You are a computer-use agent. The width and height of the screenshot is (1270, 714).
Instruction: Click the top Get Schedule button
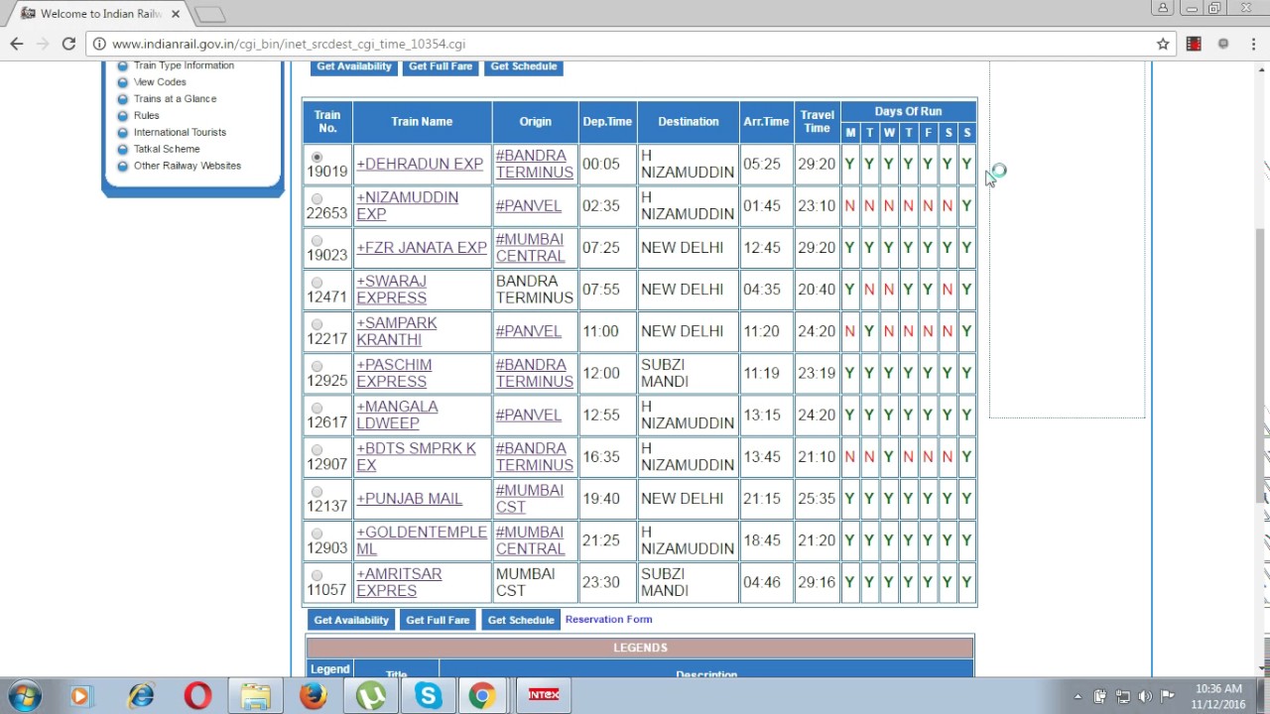click(524, 66)
